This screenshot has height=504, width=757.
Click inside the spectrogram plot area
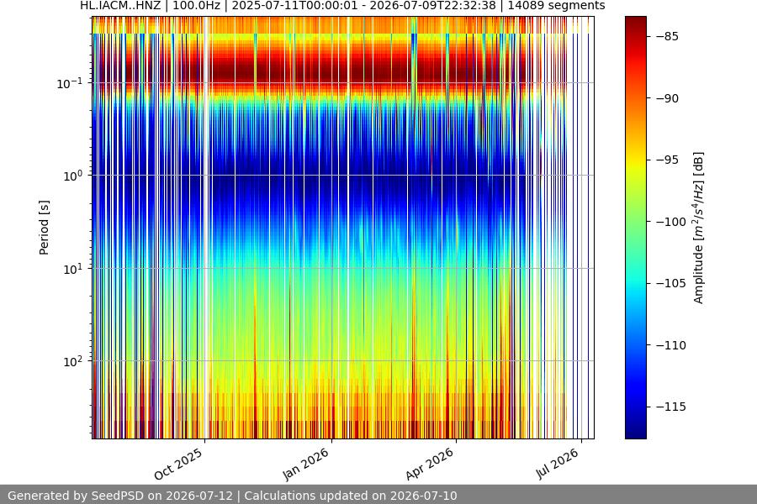click(x=343, y=228)
